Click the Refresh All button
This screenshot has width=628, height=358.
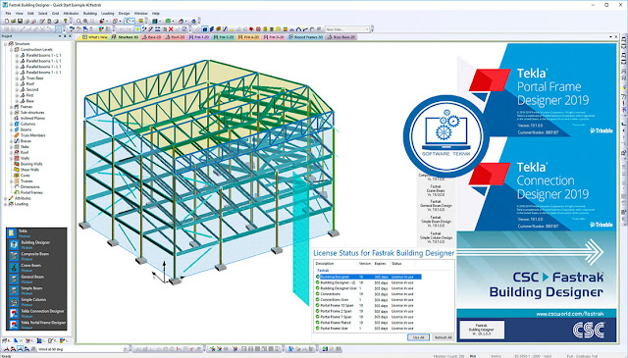click(x=443, y=337)
